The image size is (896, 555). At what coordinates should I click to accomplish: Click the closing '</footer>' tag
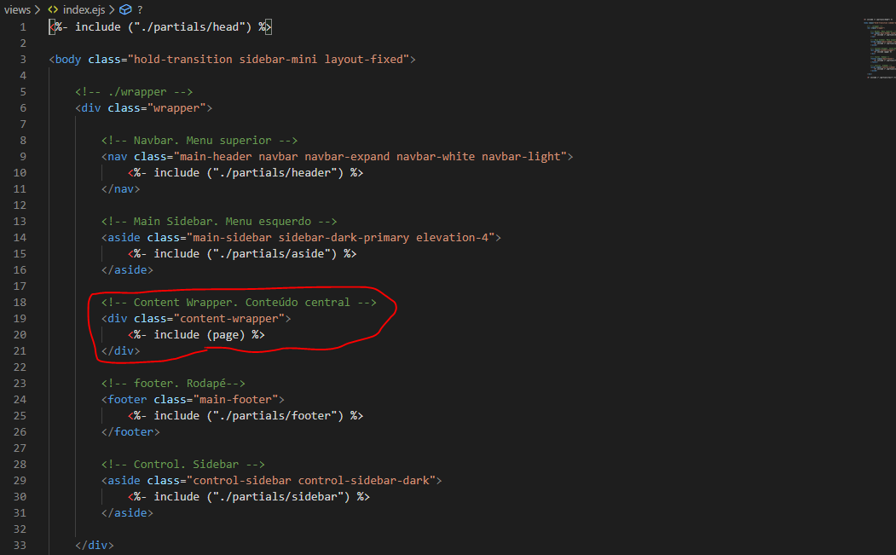(x=130, y=432)
